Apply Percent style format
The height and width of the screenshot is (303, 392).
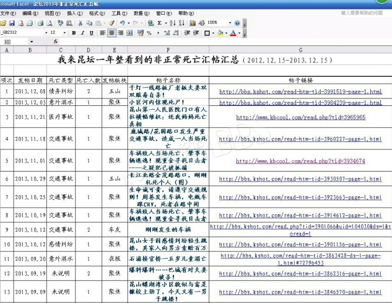point(149,33)
